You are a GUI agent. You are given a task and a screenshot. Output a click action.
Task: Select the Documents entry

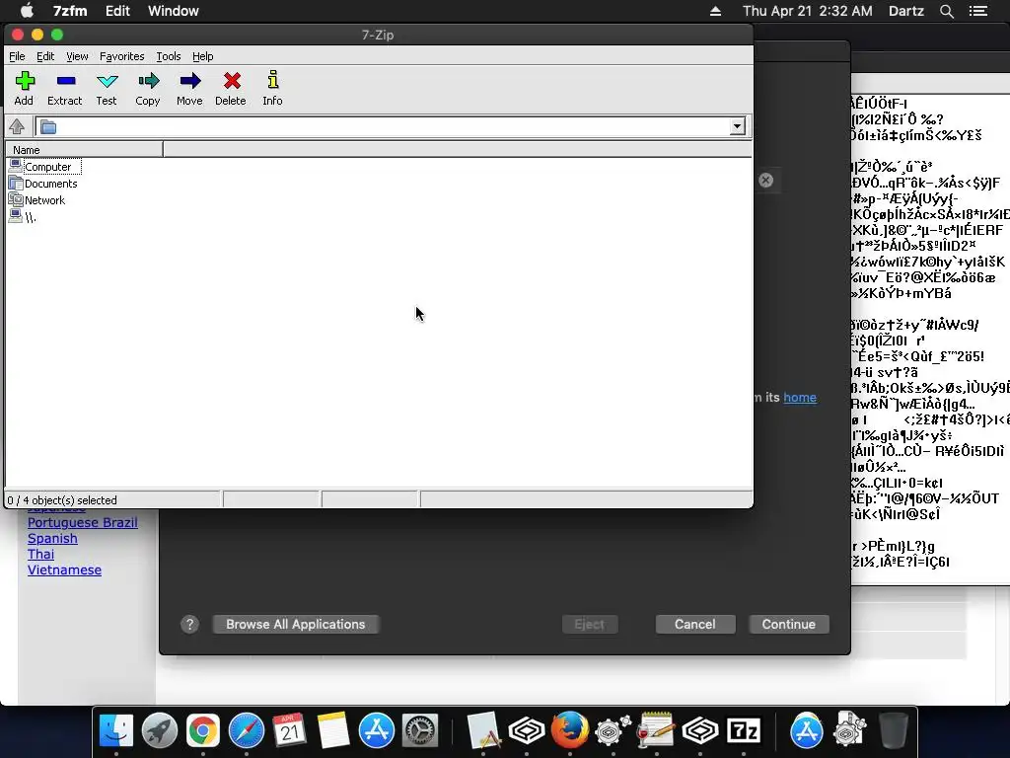43,184
